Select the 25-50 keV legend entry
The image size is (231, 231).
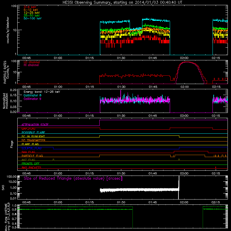tap(31, 16)
